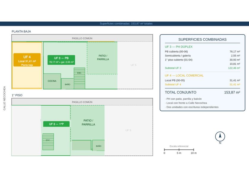Viewport: 249px width, 187px height.
Task: Click the vertical "CALLE NECOCHEA" street label
Action: [x=4, y=98]
